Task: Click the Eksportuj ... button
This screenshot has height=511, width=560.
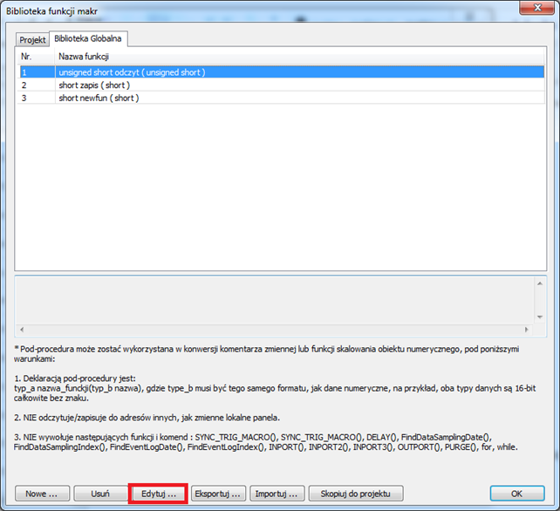Action: pyautogui.click(x=218, y=494)
